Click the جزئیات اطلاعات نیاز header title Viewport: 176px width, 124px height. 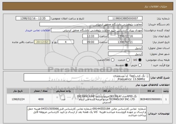[x=156, y=6]
